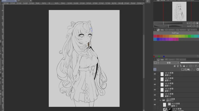Click the enable mask icon
The image size is (199, 111).
click(x=191, y=66)
